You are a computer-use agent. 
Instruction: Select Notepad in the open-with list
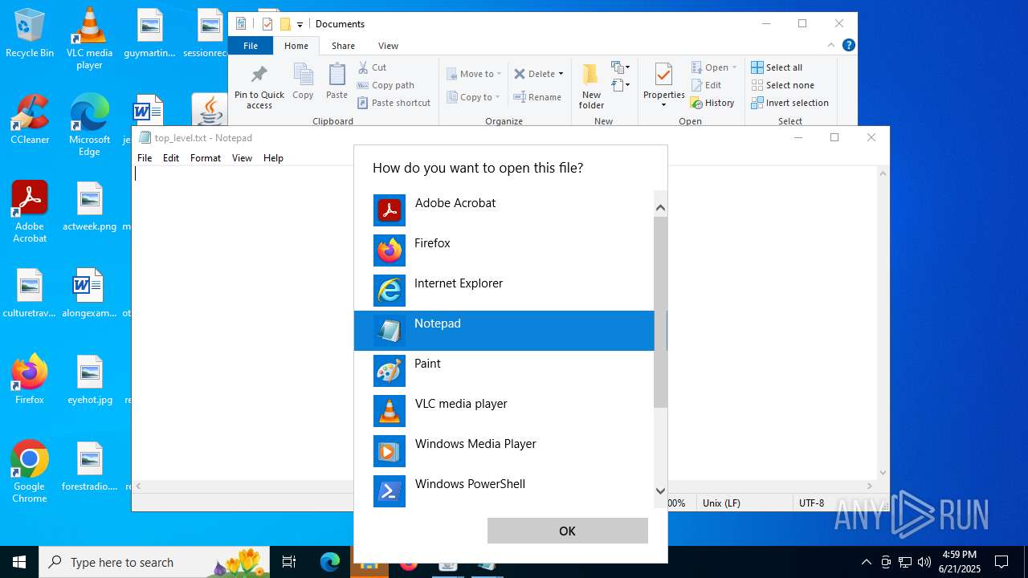[x=504, y=331]
